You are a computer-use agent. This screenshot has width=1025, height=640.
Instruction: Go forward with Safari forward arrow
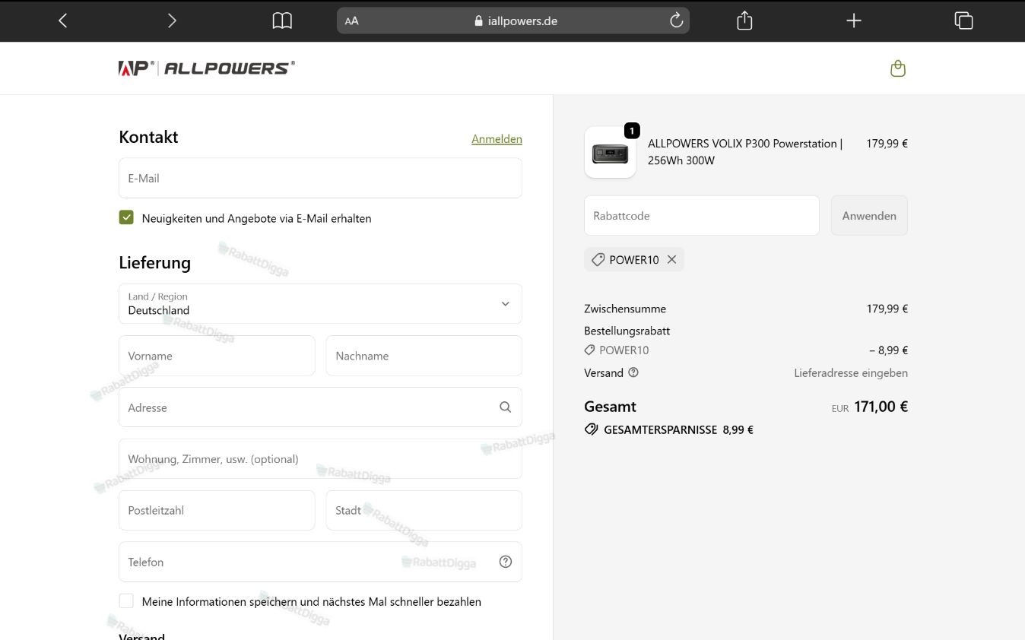(172, 21)
